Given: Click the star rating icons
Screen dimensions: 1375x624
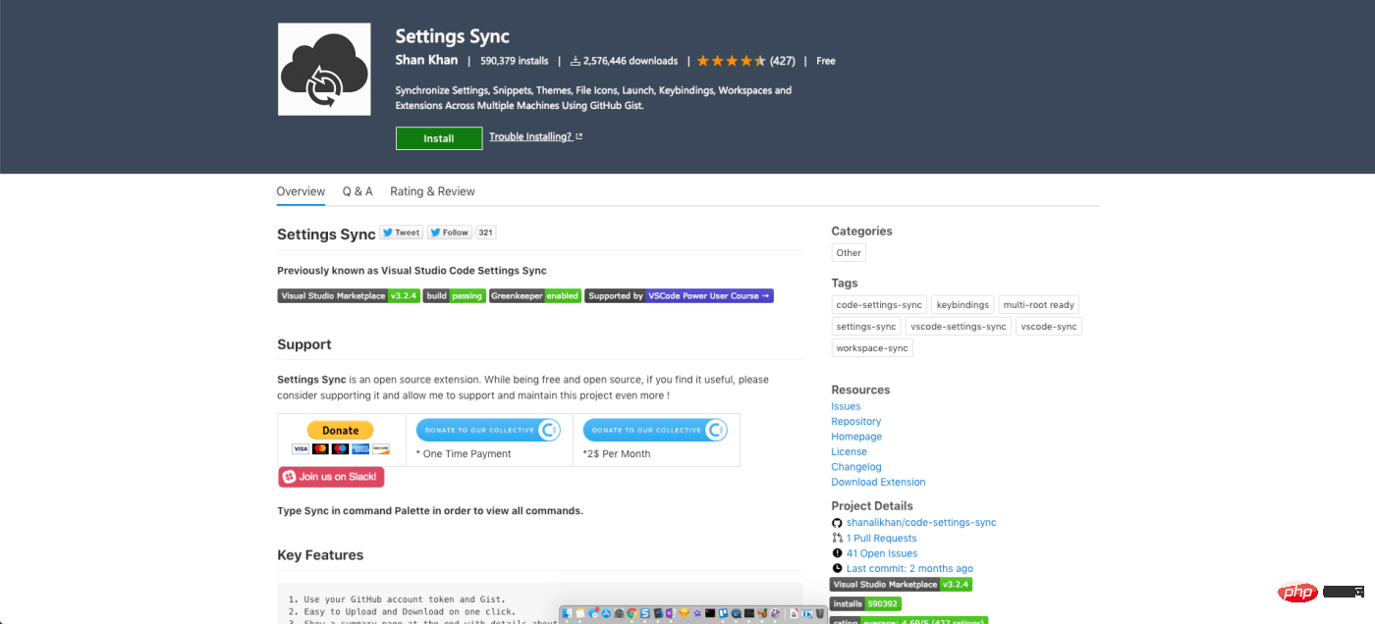Looking at the screenshot, I should [732, 61].
